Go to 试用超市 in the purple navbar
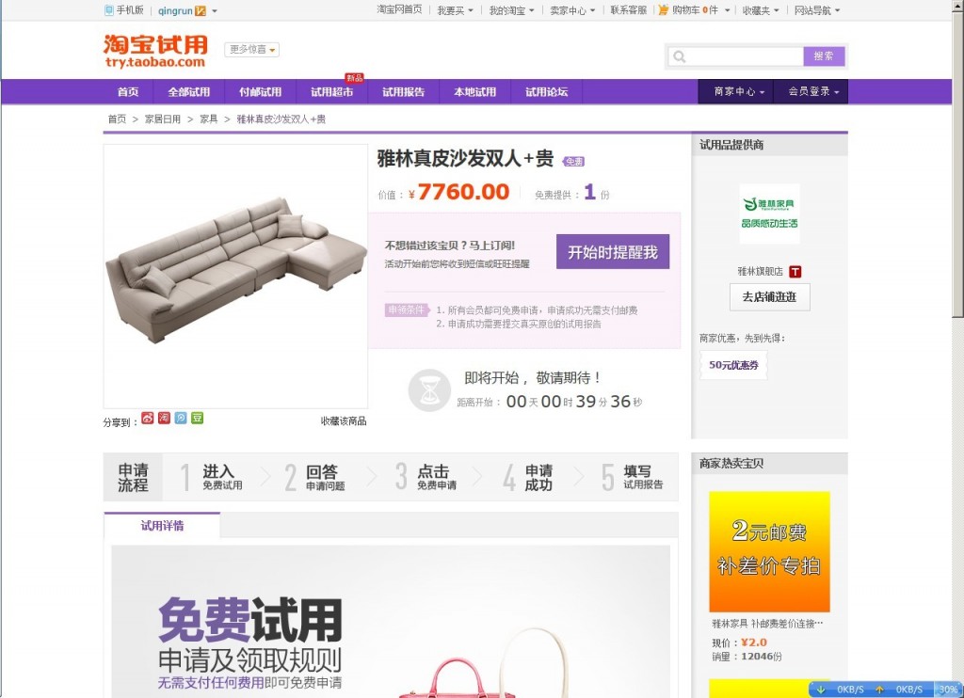The height and width of the screenshot is (698, 964). pos(332,92)
